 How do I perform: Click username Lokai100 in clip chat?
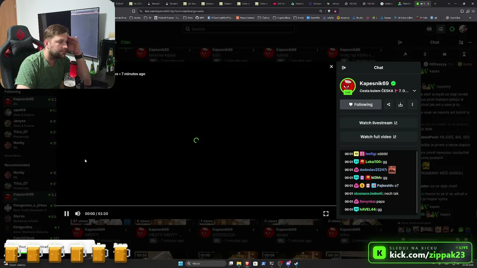coord(373,162)
